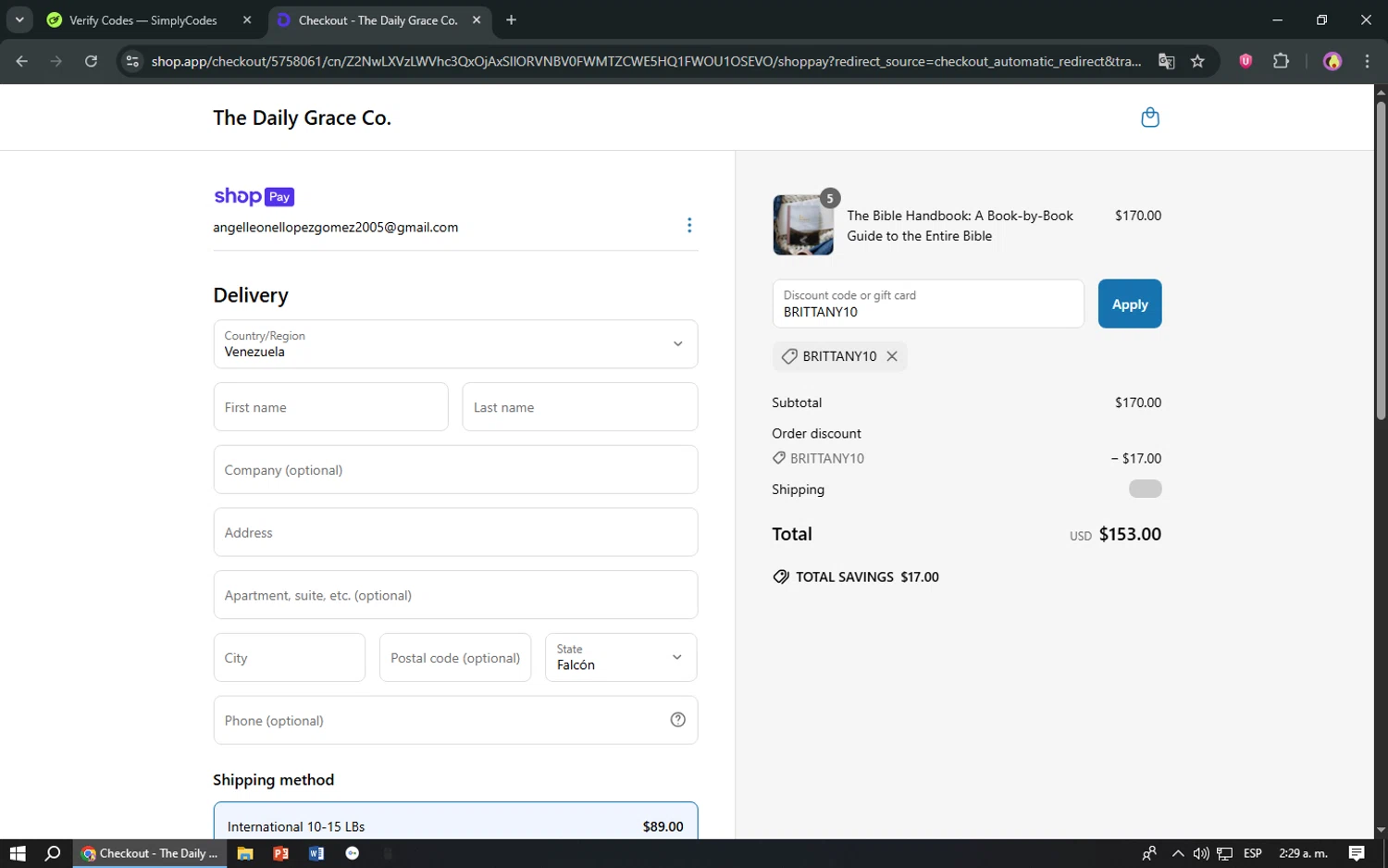Click the Bible Handbook product thumbnail

tap(803, 225)
